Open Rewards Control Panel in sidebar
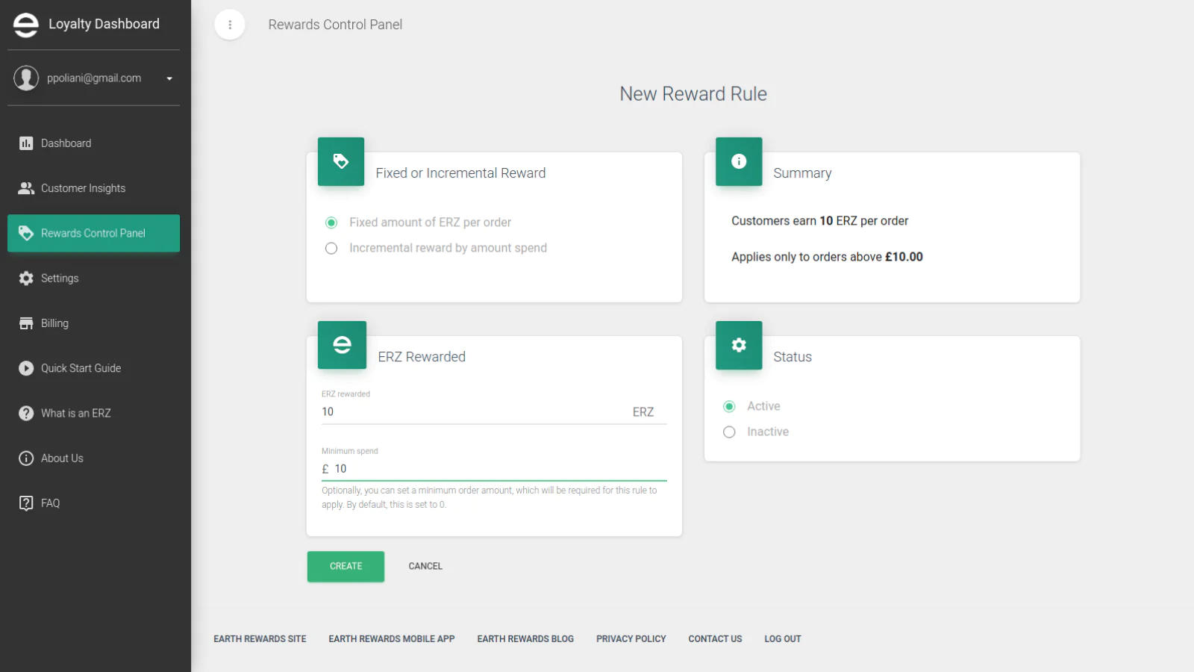Image resolution: width=1194 pixels, height=672 pixels. (x=93, y=233)
